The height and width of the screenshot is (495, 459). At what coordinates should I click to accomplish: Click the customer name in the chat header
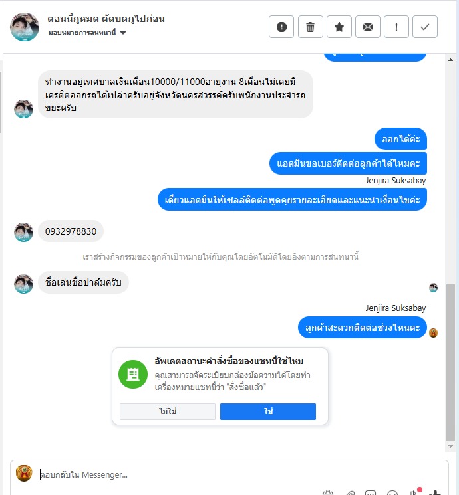[106, 19]
